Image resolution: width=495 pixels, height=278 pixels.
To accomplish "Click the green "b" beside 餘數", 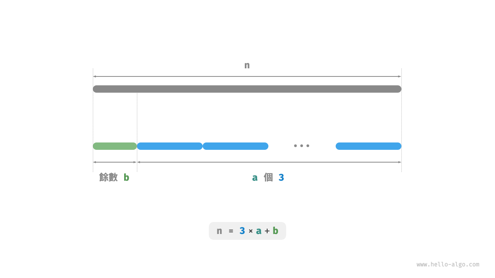I will tap(126, 177).
